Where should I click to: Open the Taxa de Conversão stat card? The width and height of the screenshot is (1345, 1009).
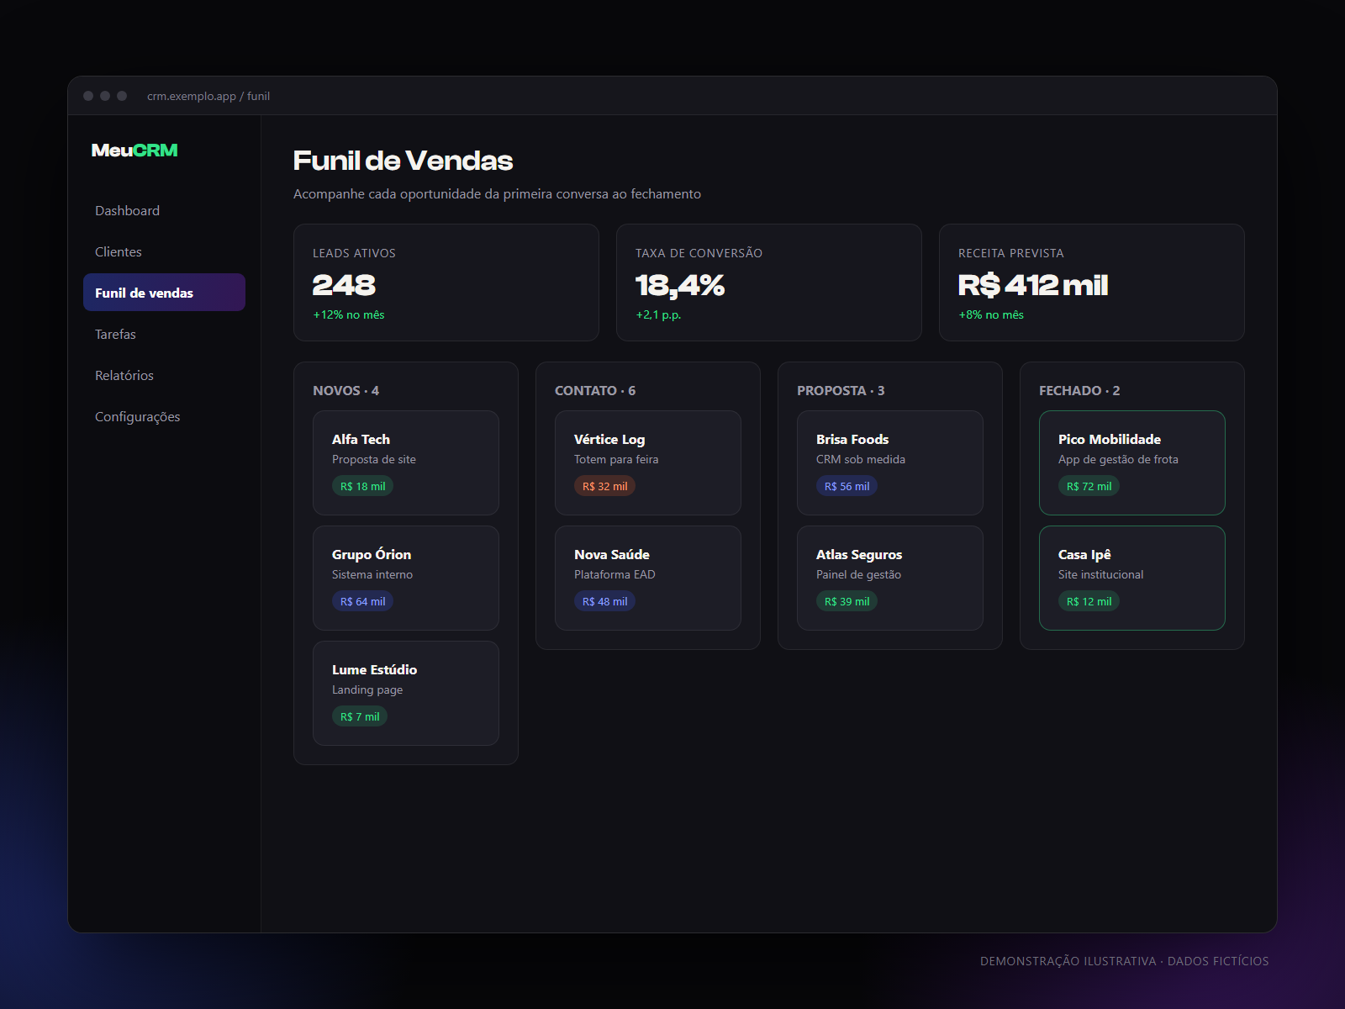tap(769, 283)
